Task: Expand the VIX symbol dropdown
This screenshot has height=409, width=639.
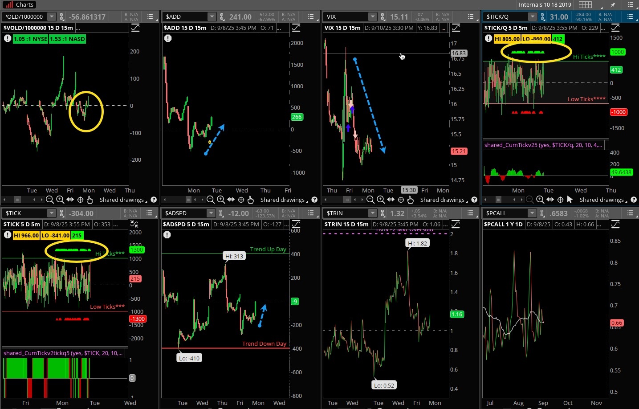Action: [372, 17]
